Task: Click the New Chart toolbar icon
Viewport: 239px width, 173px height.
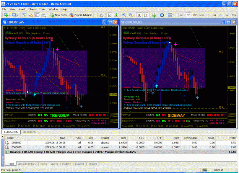Action: [x=6, y=15]
